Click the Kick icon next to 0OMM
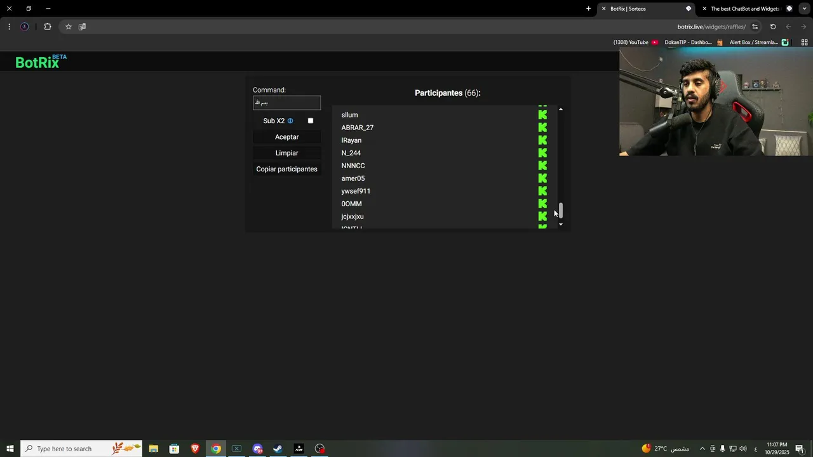 [x=542, y=204]
